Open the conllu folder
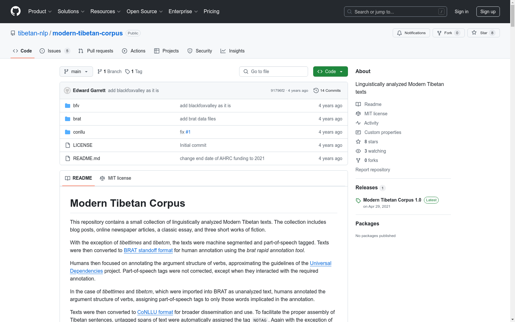The height and width of the screenshot is (322, 515). 79,132
